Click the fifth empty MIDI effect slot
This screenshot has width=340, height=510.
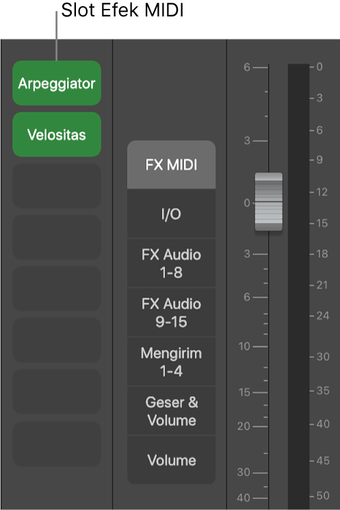point(57,392)
